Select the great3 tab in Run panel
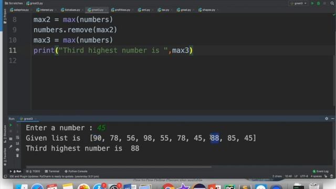 [27, 119]
